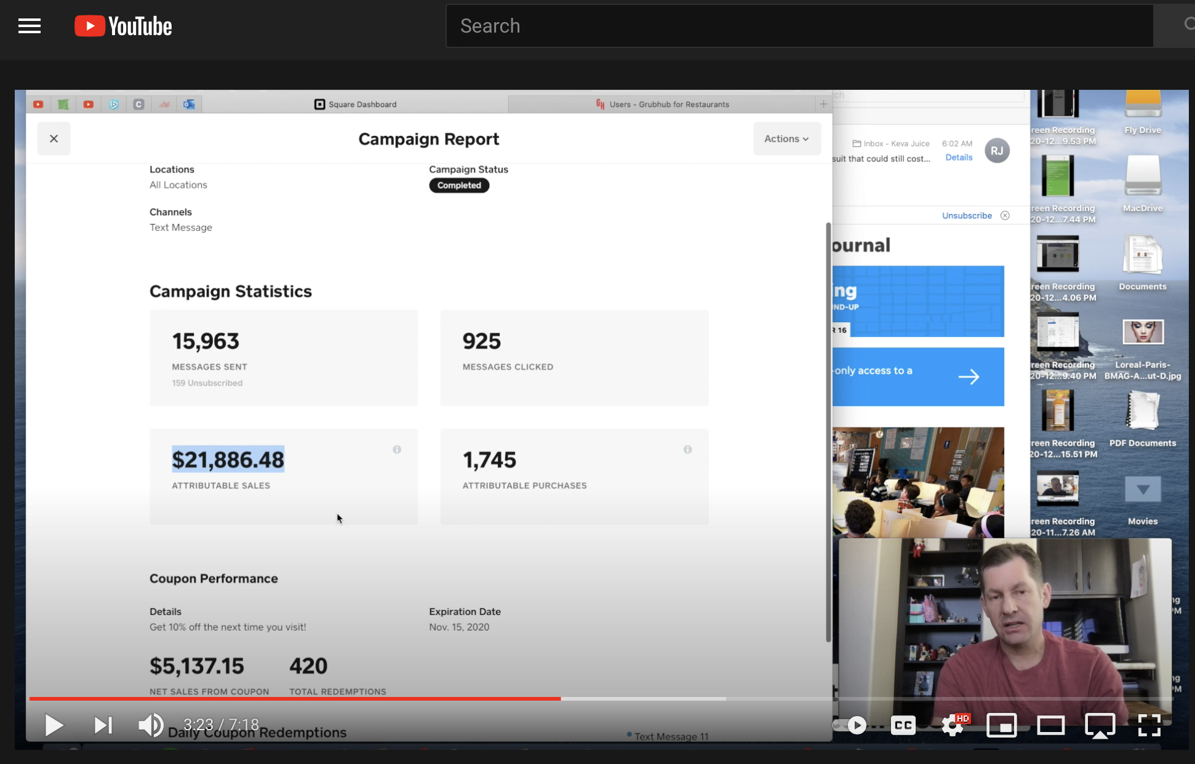Click the Unsubscribe link in the email
This screenshot has height=764, width=1195.
[967, 216]
